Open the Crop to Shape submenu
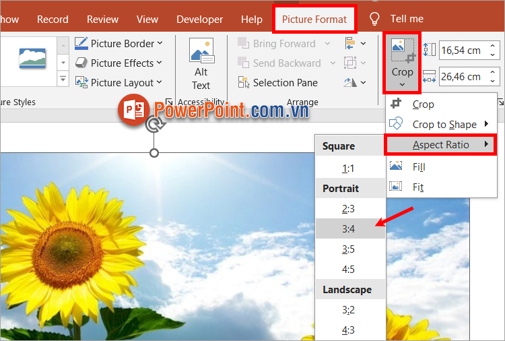Screen dimensions: 505x341 point(441,125)
